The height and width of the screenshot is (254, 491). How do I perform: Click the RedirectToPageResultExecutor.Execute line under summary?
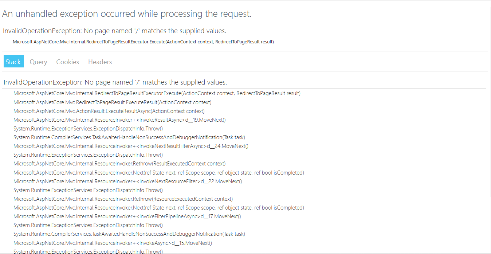(143, 42)
